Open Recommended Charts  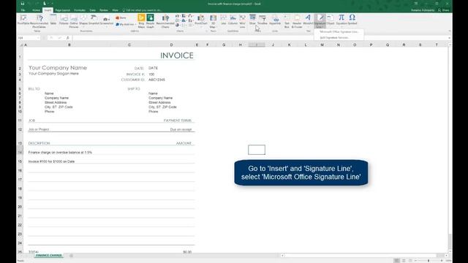click(165, 21)
